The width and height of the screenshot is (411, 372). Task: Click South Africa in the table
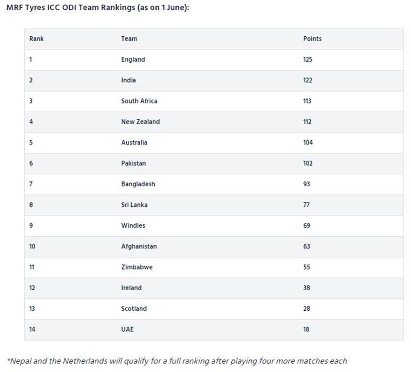pos(139,101)
